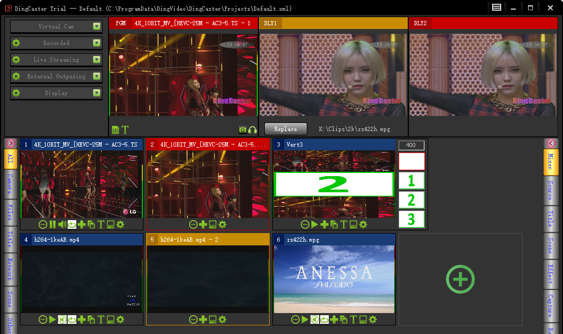
Task: Collapse the left sidebar with arrow button
Action: [x=10, y=143]
